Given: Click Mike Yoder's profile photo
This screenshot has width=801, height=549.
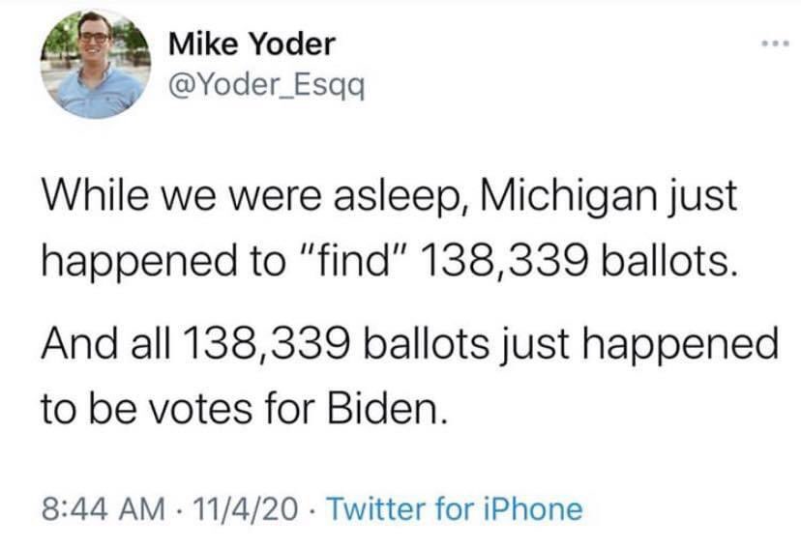Looking at the screenshot, I should (x=95, y=65).
